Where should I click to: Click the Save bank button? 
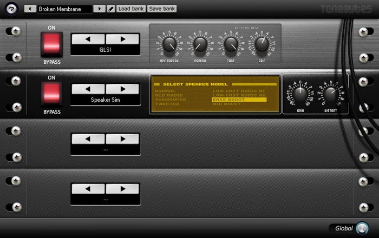point(162,9)
